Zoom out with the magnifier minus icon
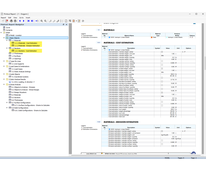Image resolution: width=206 pixels, height=171 pixels. (46, 21)
